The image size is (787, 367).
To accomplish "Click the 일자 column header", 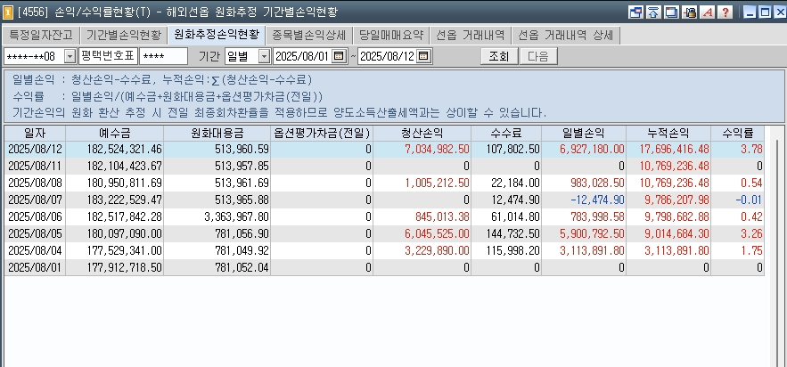I will coord(35,134).
